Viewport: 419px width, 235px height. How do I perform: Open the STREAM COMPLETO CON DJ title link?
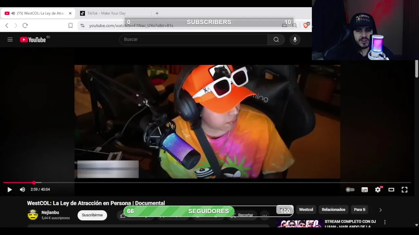tap(350, 224)
